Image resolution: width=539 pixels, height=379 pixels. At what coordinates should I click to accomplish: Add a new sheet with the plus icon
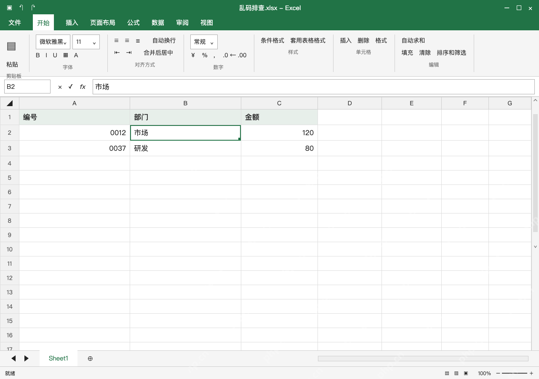pyautogui.click(x=90, y=358)
